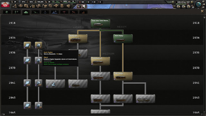Select the Engine I technology icon
The image size is (206, 116).
click(x=39, y=45)
